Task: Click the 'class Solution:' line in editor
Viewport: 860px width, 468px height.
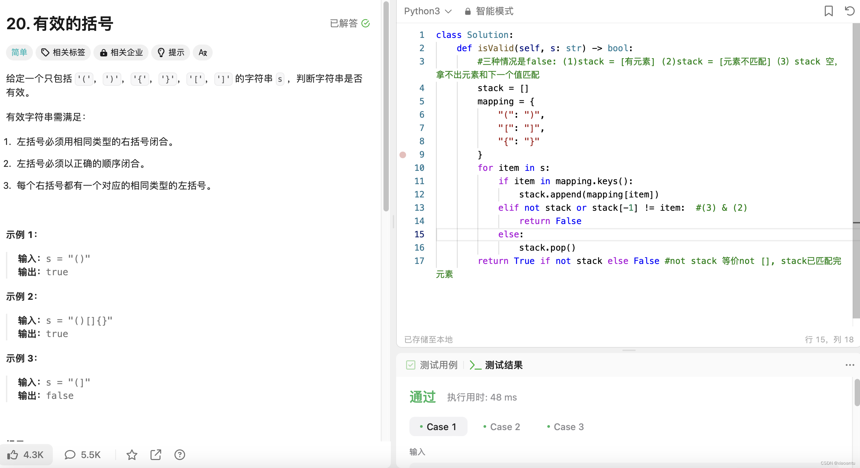Action: pos(475,35)
